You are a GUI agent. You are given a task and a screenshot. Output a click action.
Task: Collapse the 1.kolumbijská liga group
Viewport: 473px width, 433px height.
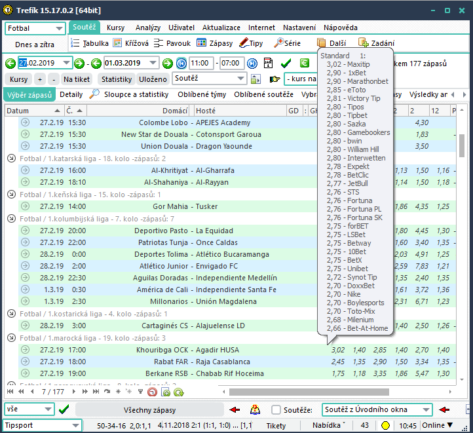11,219
